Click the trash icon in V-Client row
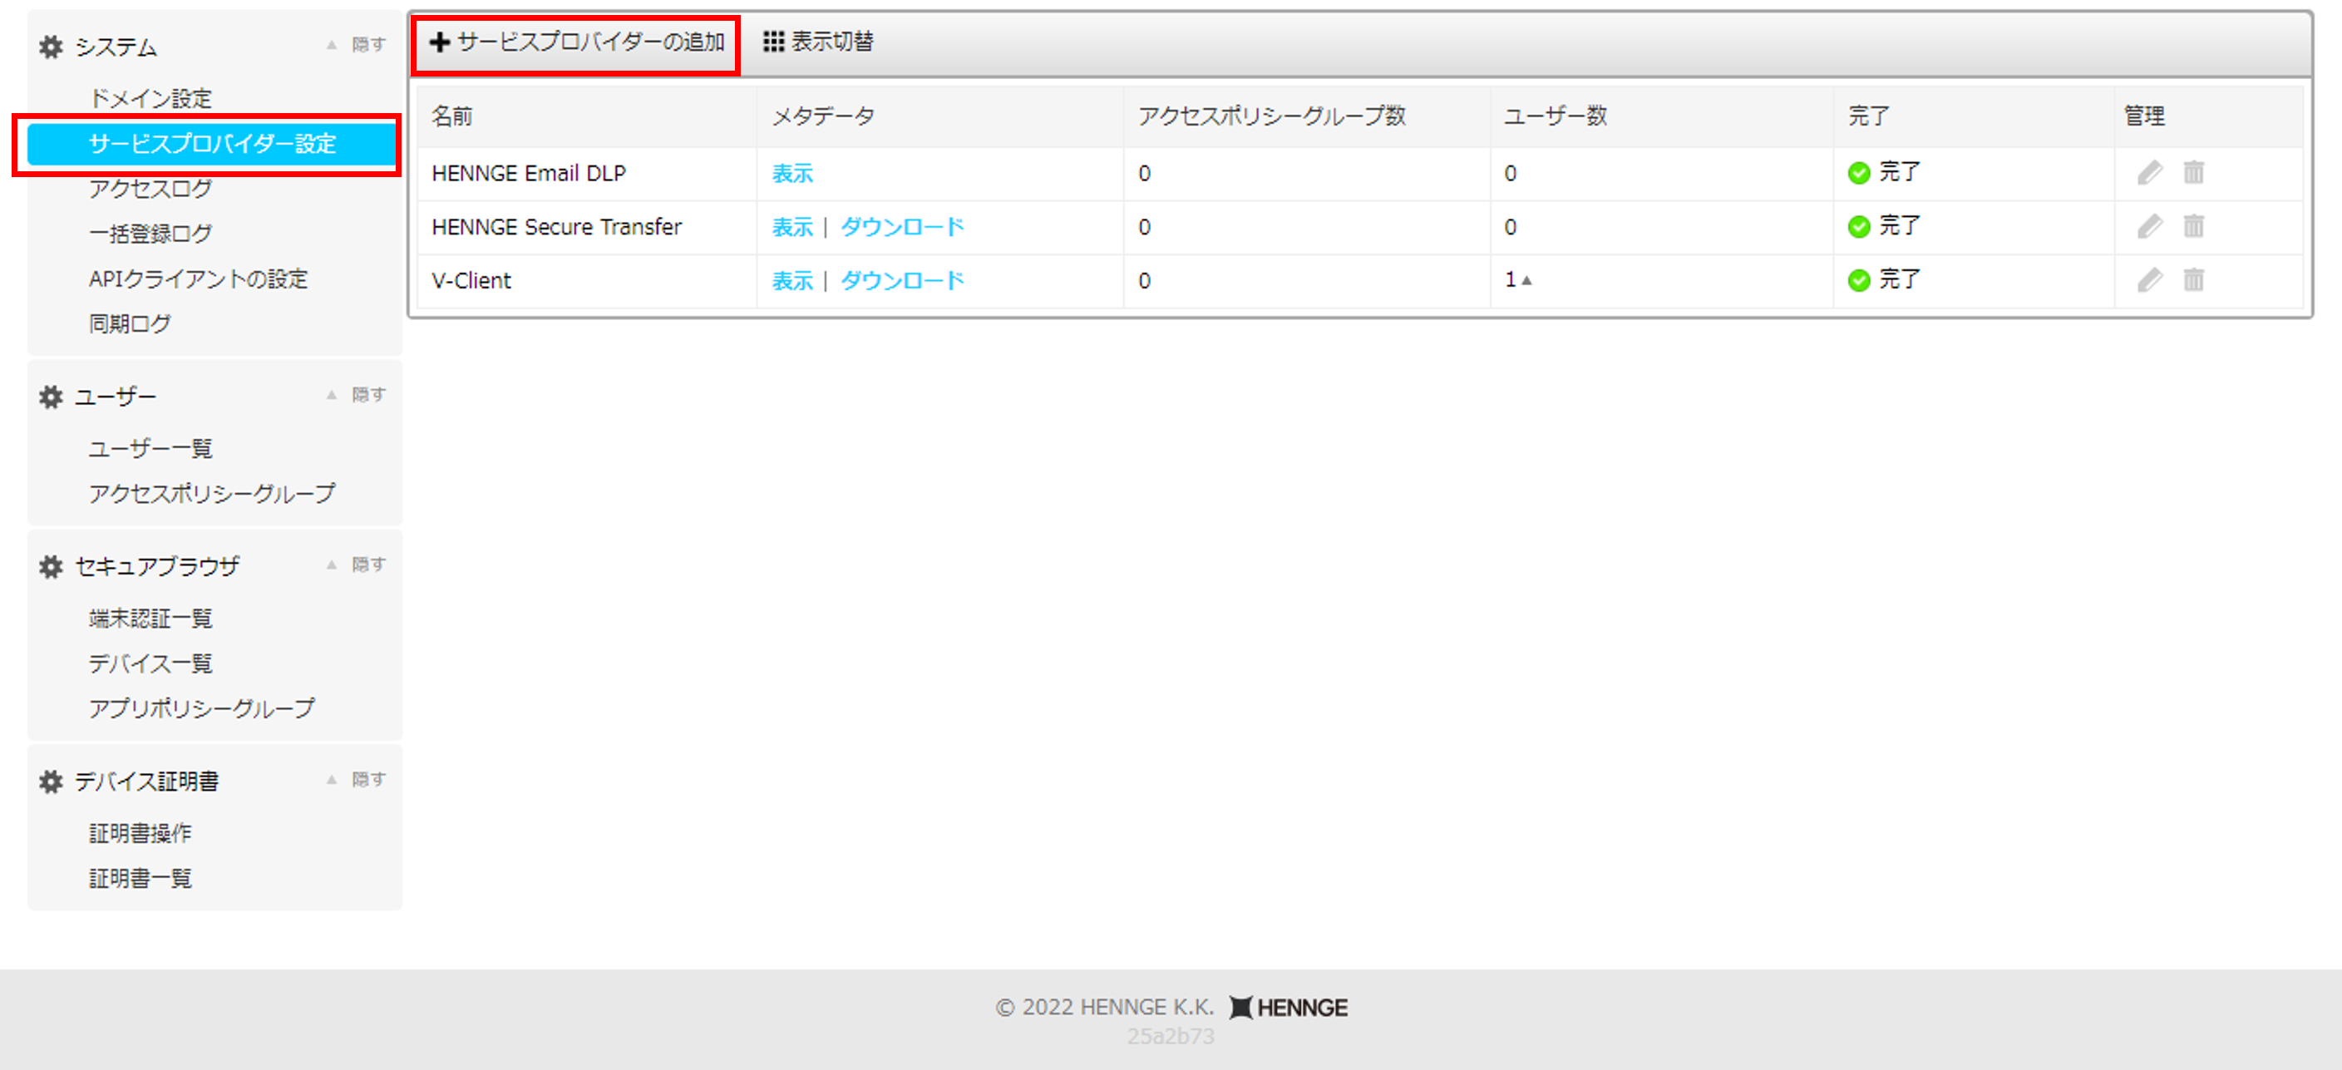The height and width of the screenshot is (1070, 2342). coord(2193,280)
